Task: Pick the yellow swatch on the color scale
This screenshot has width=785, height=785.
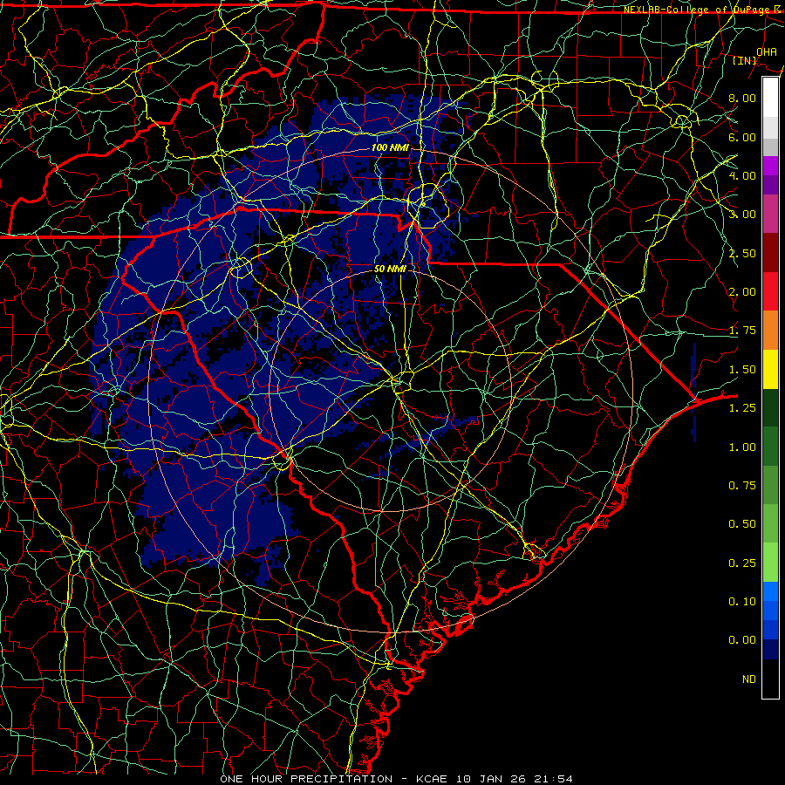Action: point(770,369)
